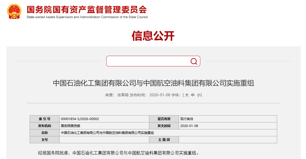Select index number 00001854-5/2026-00002
This screenshot has width=306, height=159.
80,119
